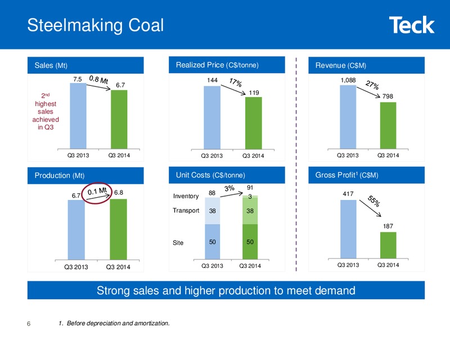Click the 17% decline label
This screenshot has height=337, width=450.
pos(236,83)
